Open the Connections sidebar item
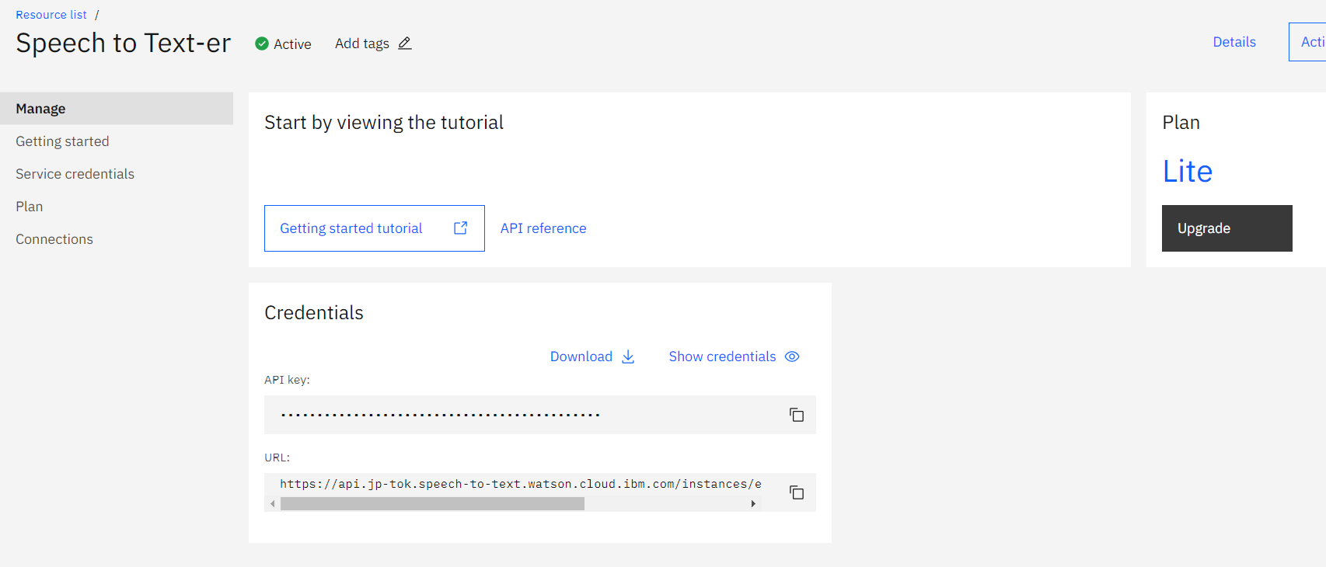Screen dimensions: 1326x567 click(x=54, y=239)
